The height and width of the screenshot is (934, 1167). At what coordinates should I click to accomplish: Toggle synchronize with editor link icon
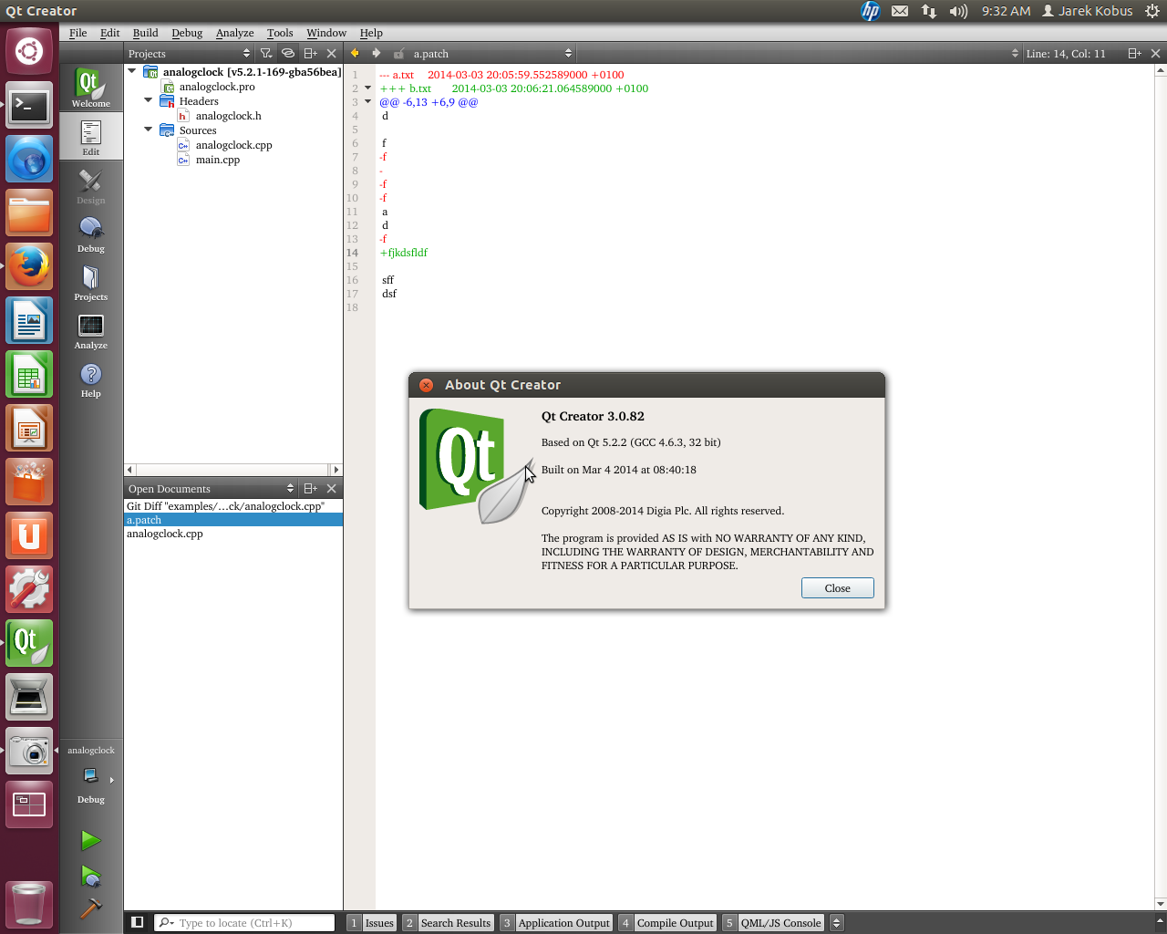click(x=288, y=53)
